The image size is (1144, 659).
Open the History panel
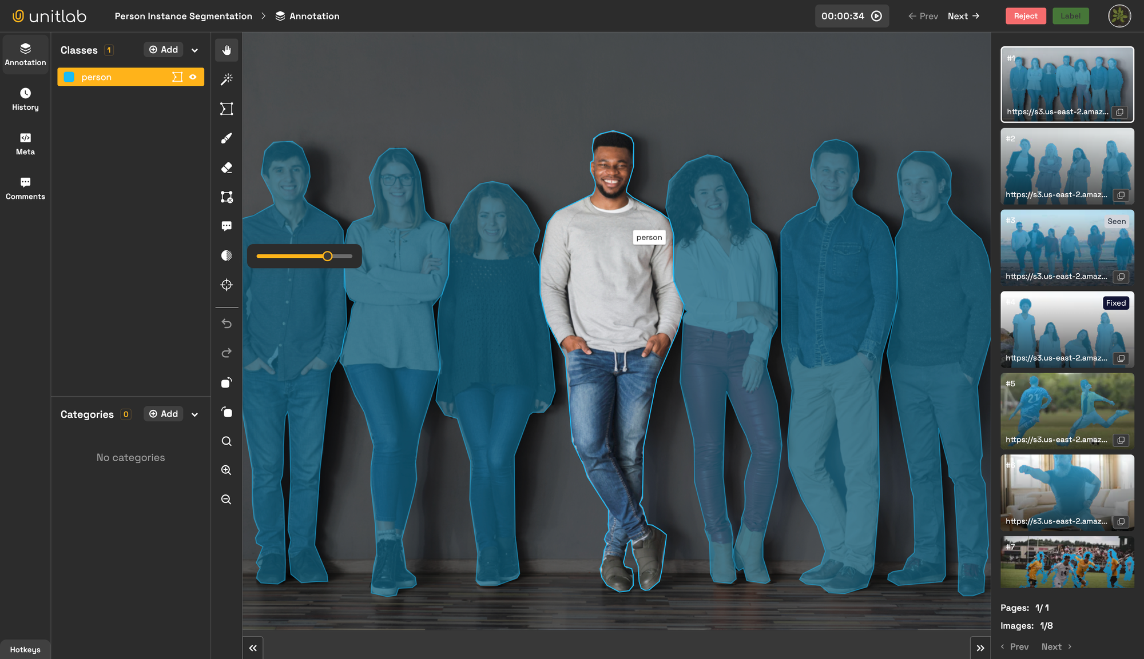25,98
